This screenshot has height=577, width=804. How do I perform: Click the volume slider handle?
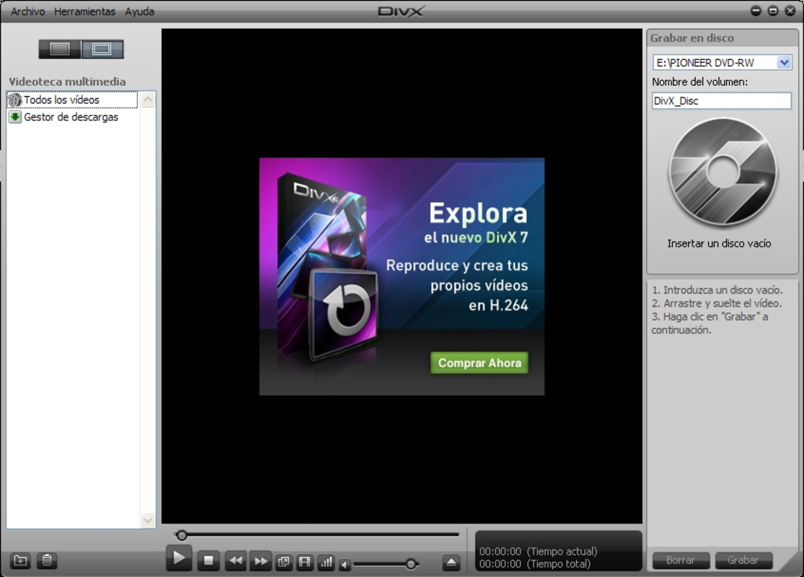(x=411, y=564)
